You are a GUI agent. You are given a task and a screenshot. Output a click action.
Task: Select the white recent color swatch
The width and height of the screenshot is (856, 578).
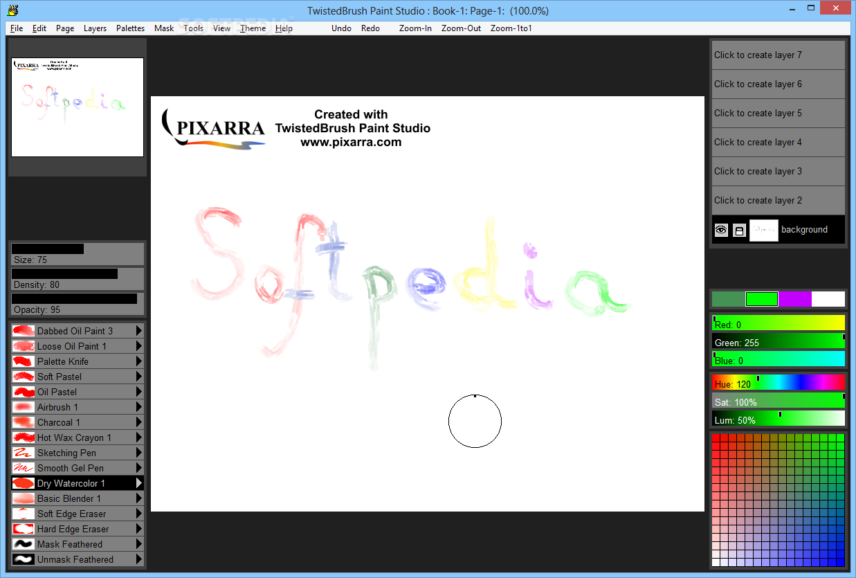[x=828, y=299]
